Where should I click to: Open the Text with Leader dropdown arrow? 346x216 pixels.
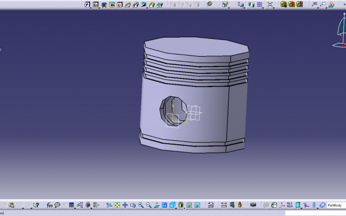click(x=318, y=8)
